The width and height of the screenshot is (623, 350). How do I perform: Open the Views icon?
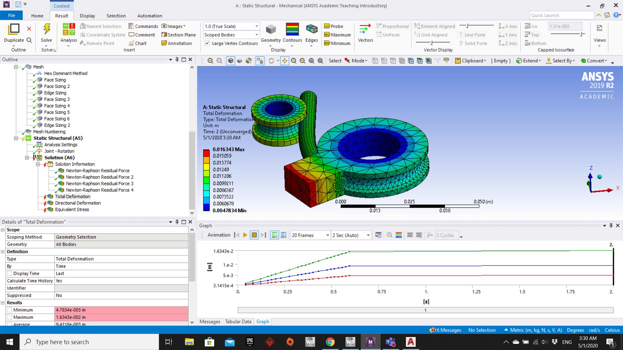[x=599, y=29]
